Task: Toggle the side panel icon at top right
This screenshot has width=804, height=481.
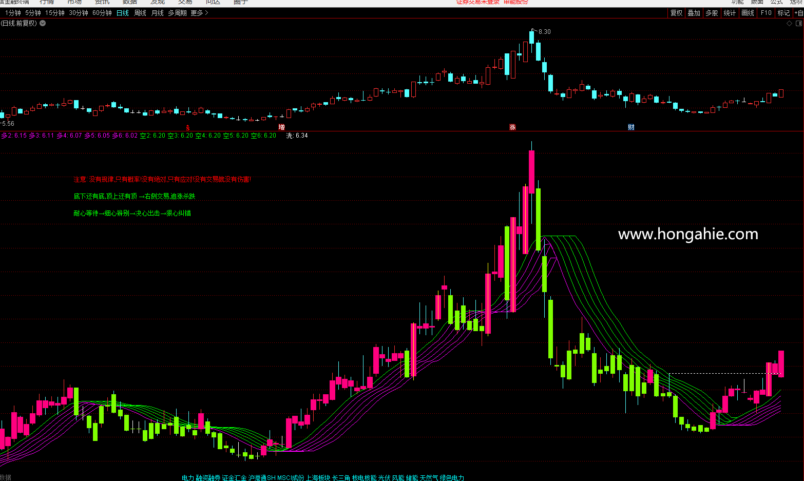Action: coord(798,23)
